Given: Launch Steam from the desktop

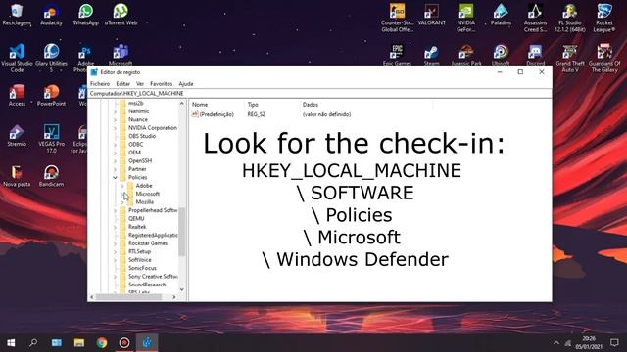Looking at the screenshot, I should pyautogui.click(x=431, y=55).
